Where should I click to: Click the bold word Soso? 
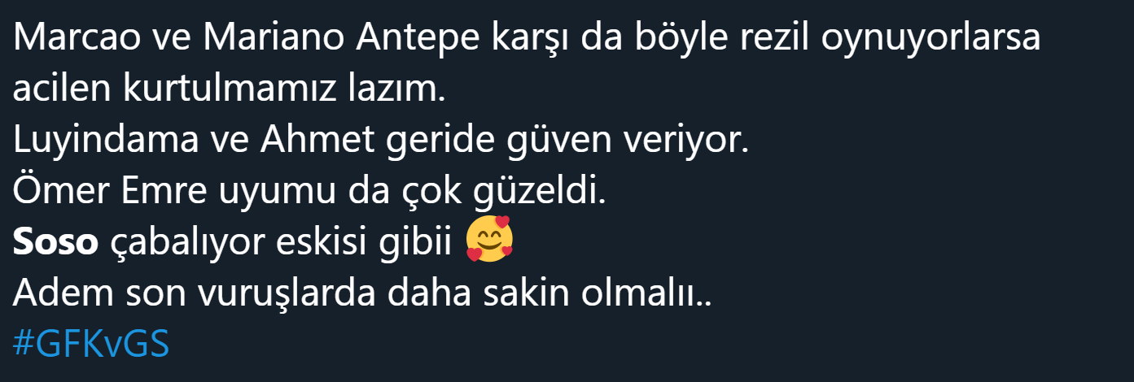[x=56, y=243]
